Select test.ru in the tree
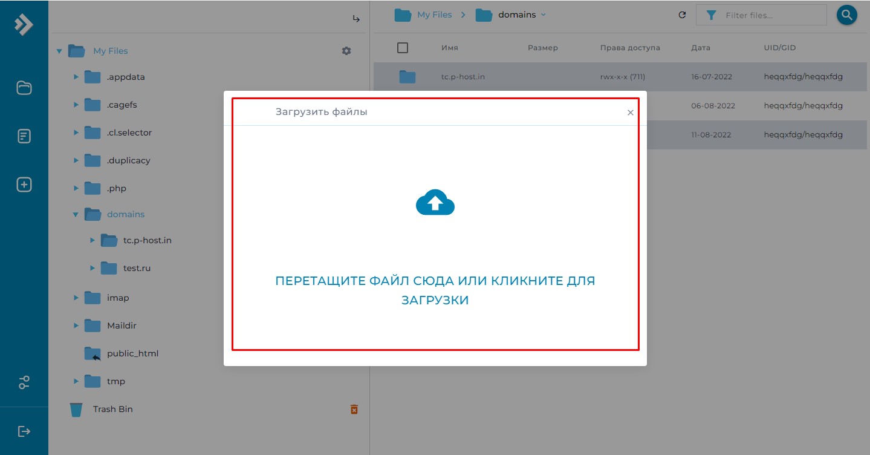This screenshot has height=455, width=870. click(137, 268)
